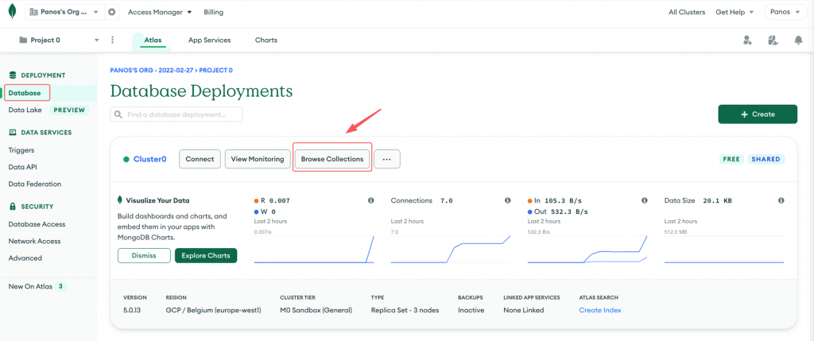Click info icon beside R/W operations chart
The height and width of the screenshot is (341, 814).
370,200
